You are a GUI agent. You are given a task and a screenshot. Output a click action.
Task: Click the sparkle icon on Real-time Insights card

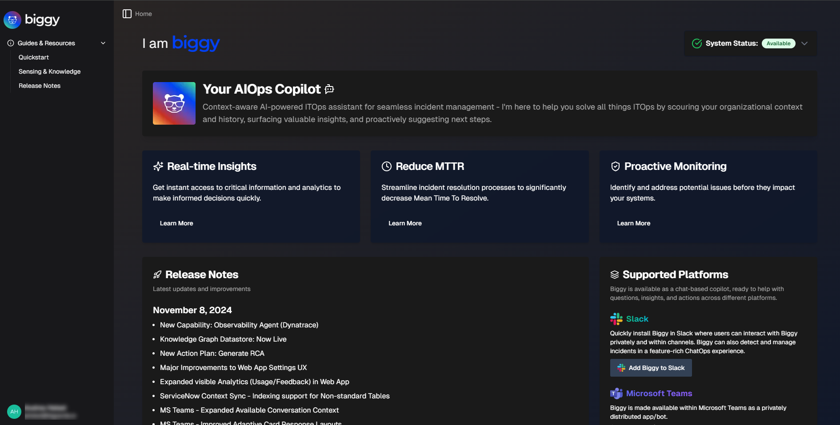[x=158, y=166]
